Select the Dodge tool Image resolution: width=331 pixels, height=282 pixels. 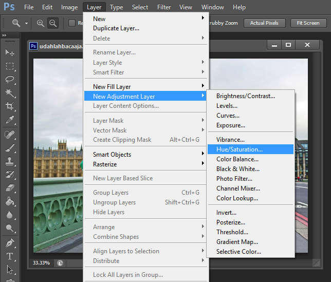click(10, 228)
